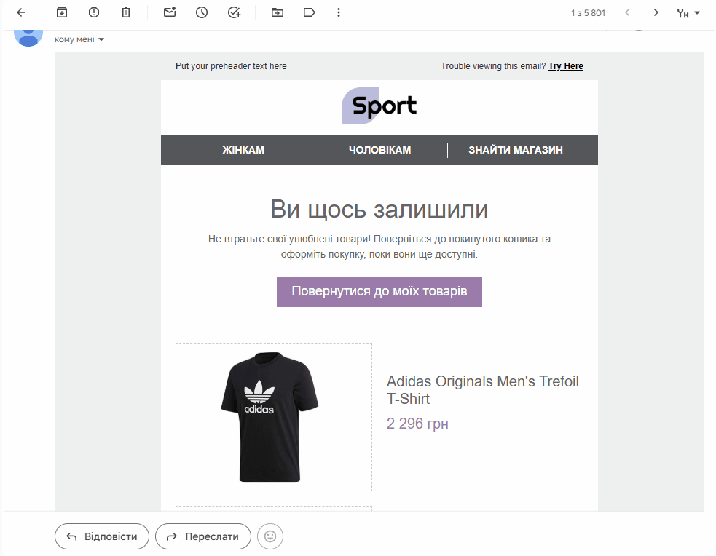Expand recipient details next to 'кому мені'
The height and width of the screenshot is (556, 716).
tap(101, 40)
